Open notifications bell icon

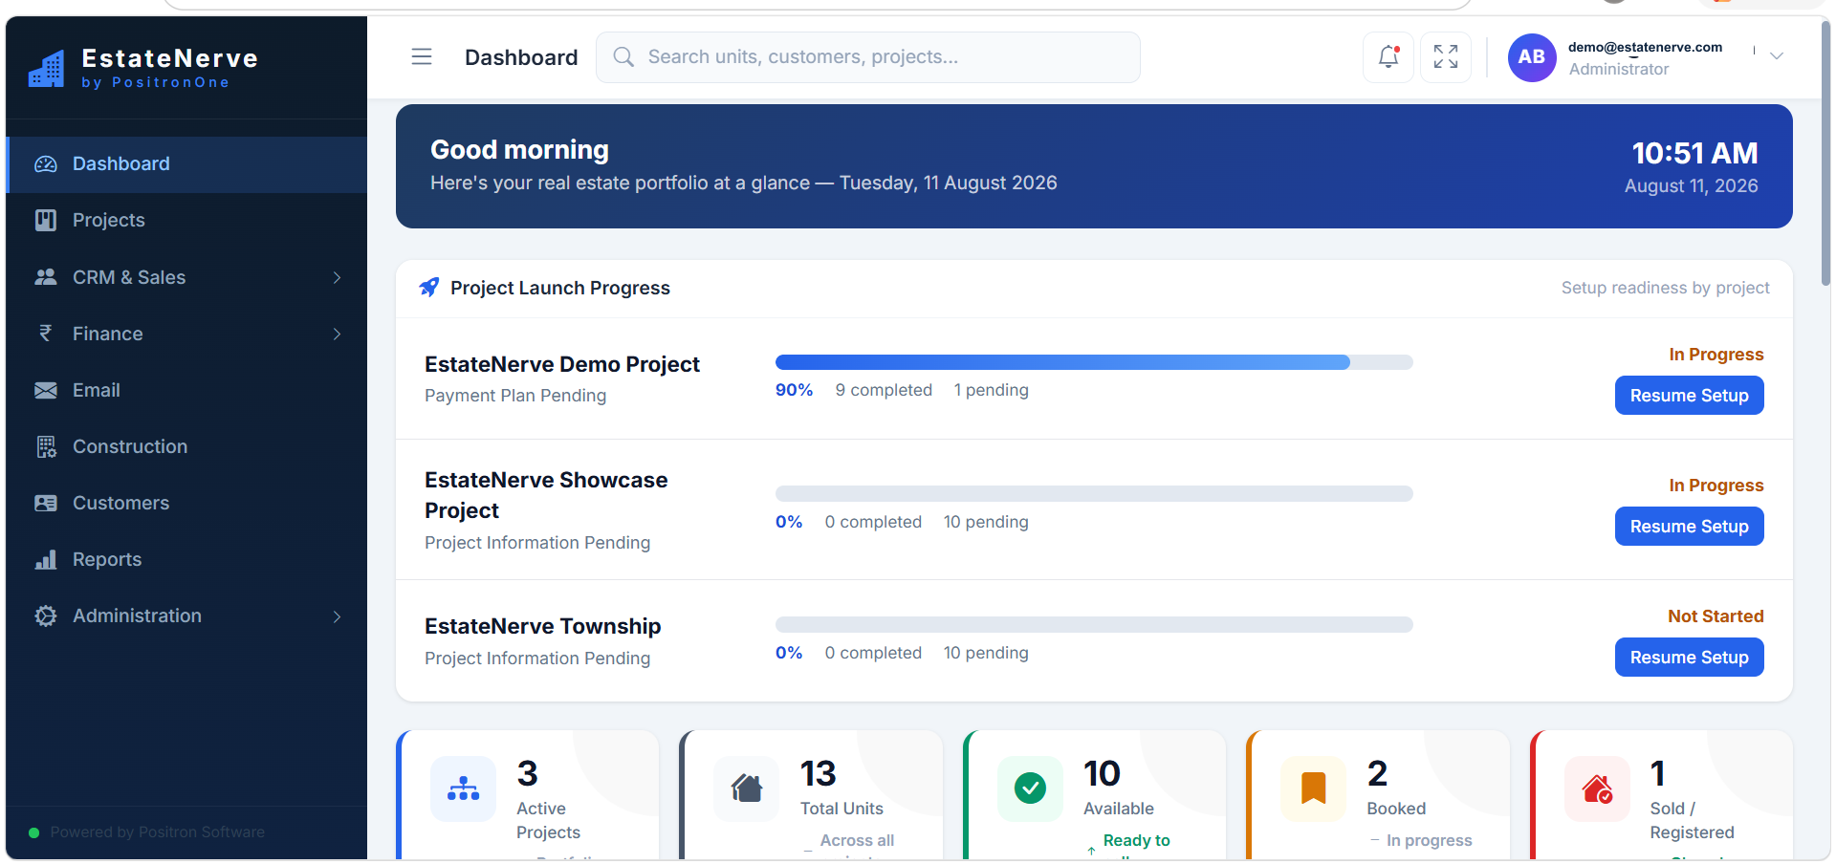(1388, 57)
